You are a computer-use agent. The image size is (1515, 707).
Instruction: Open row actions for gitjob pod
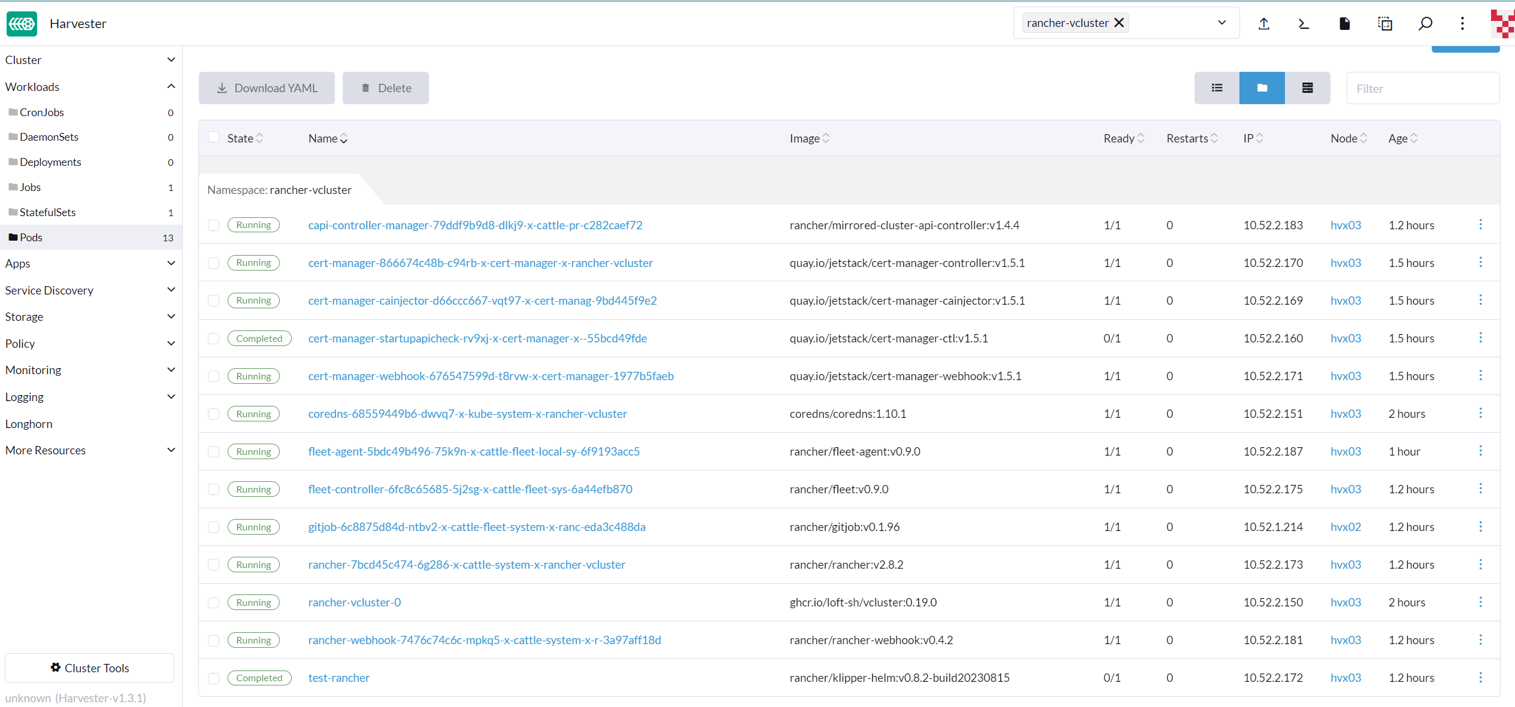click(x=1480, y=526)
